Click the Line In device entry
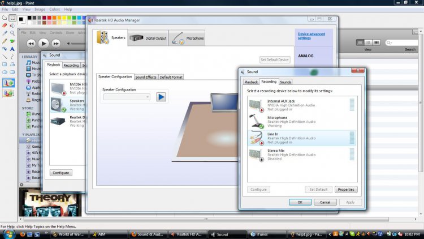This screenshot has height=239, width=424. [302, 138]
